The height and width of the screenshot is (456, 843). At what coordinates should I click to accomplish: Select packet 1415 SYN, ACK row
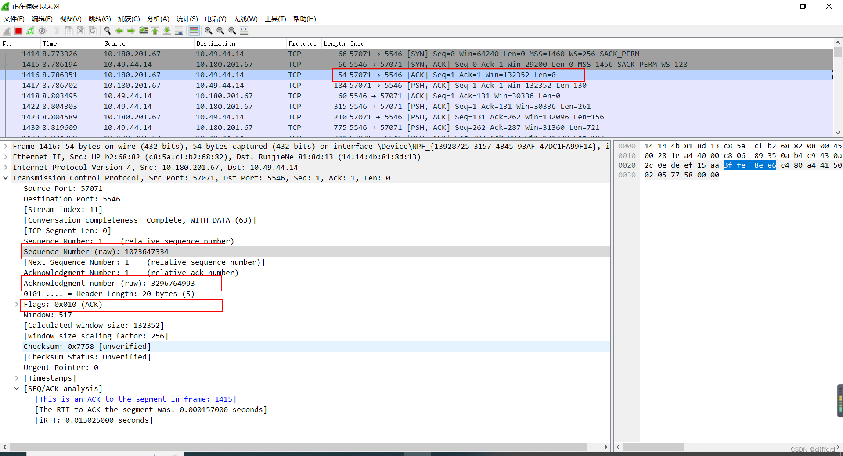point(417,64)
